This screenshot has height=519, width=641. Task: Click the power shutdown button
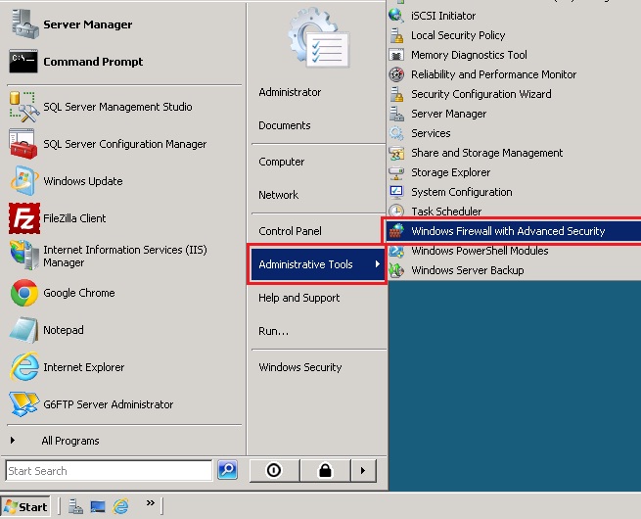[x=274, y=470]
